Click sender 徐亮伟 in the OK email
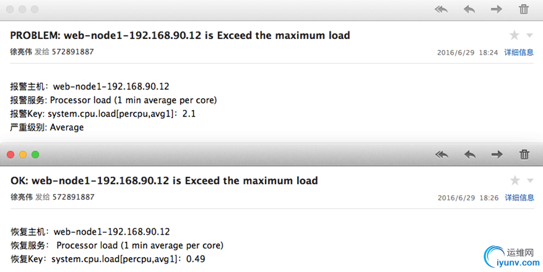Screen dimensions: 543x272 click(x=21, y=197)
